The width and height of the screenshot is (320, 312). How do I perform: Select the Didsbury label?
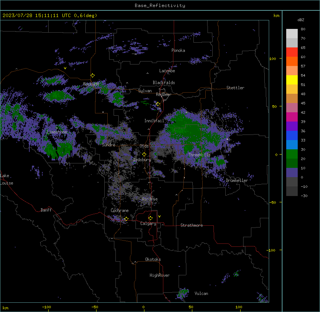[x=142, y=160]
